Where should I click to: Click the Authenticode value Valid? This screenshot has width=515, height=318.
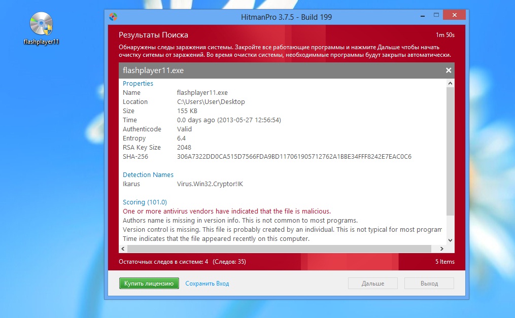click(184, 129)
